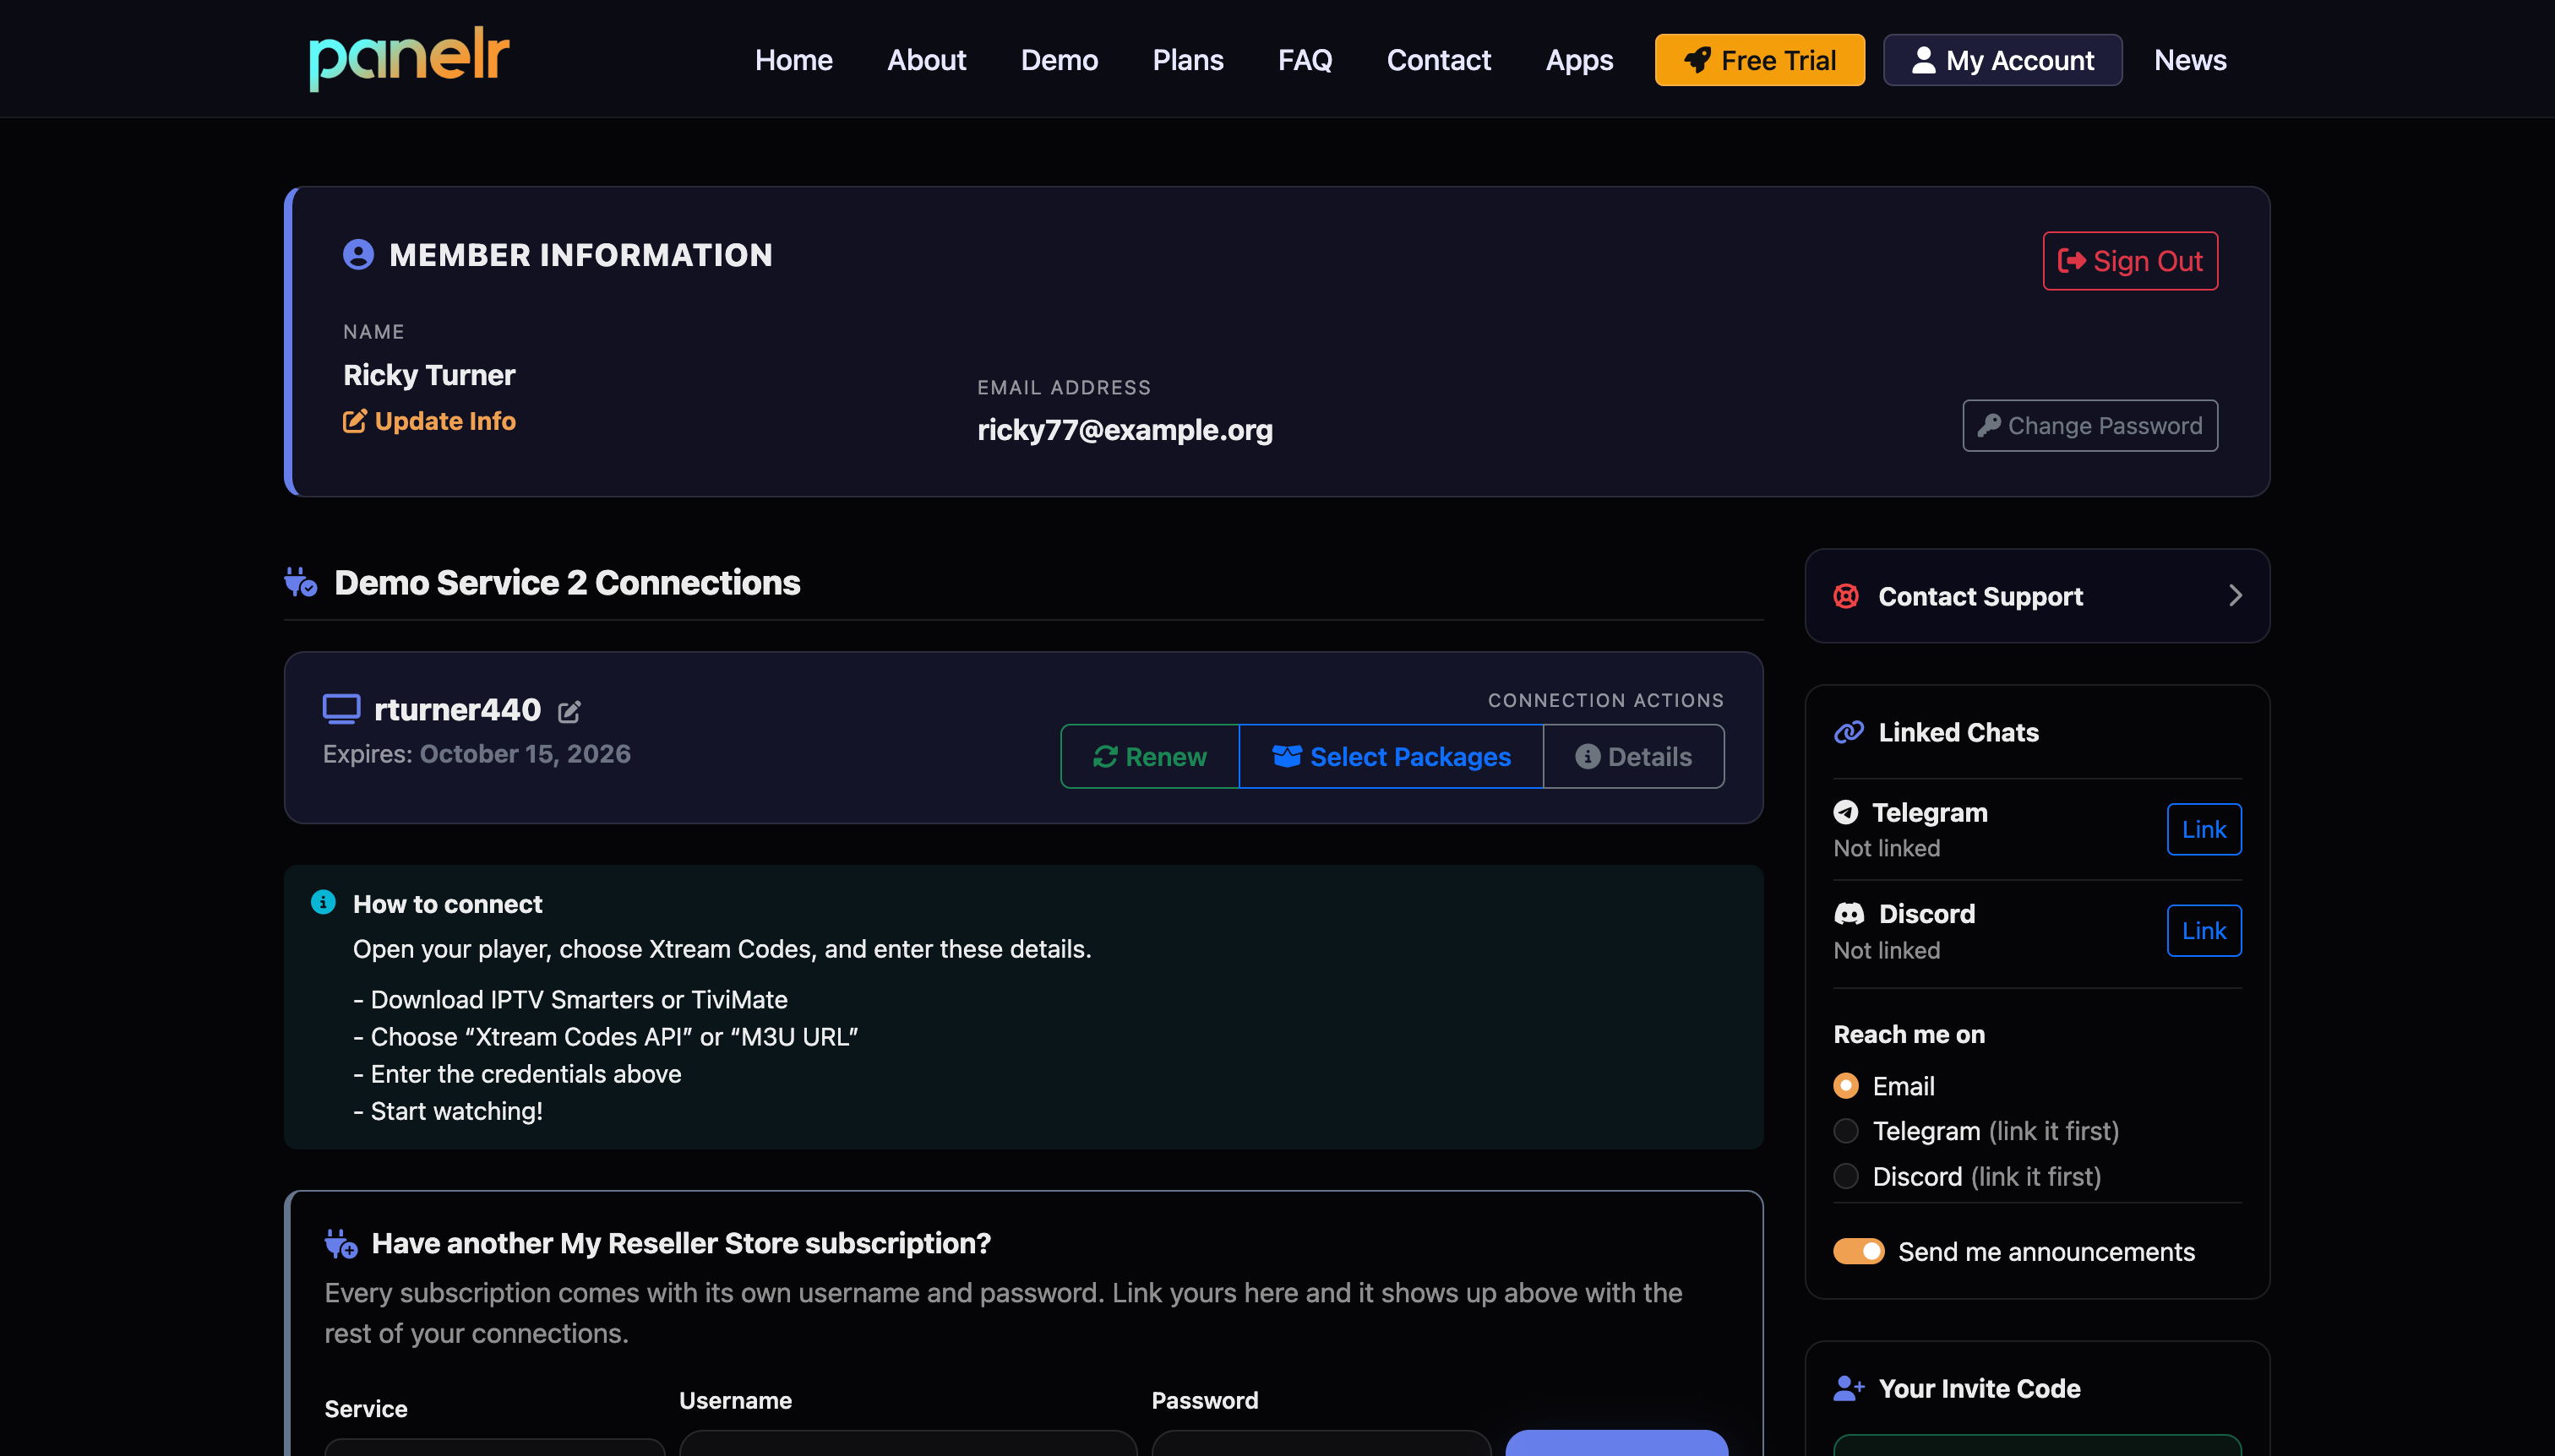Viewport: 2555px width, 1456px height.
Task: Click the user icon beside Member Information
Action: tap(358, 255)
